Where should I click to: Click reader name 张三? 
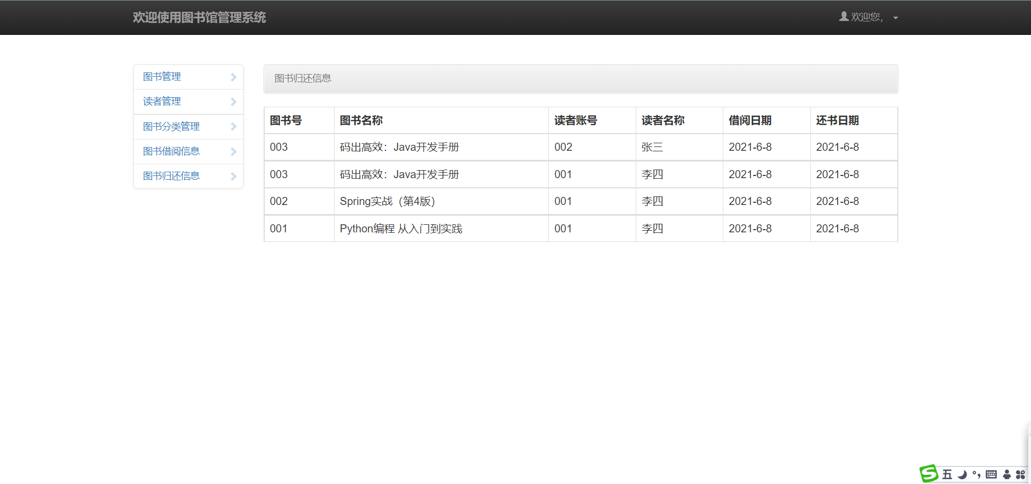[652, 147]
